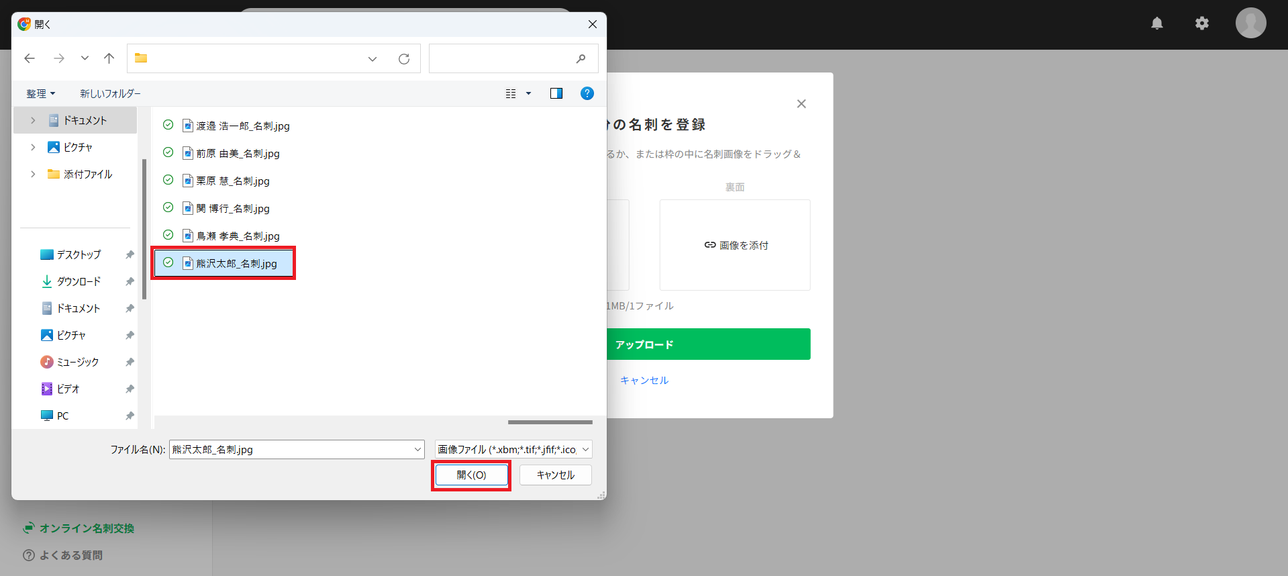The image size is (1288, 576).
Task: Click inside the folder search box
Action: point(513,58)
